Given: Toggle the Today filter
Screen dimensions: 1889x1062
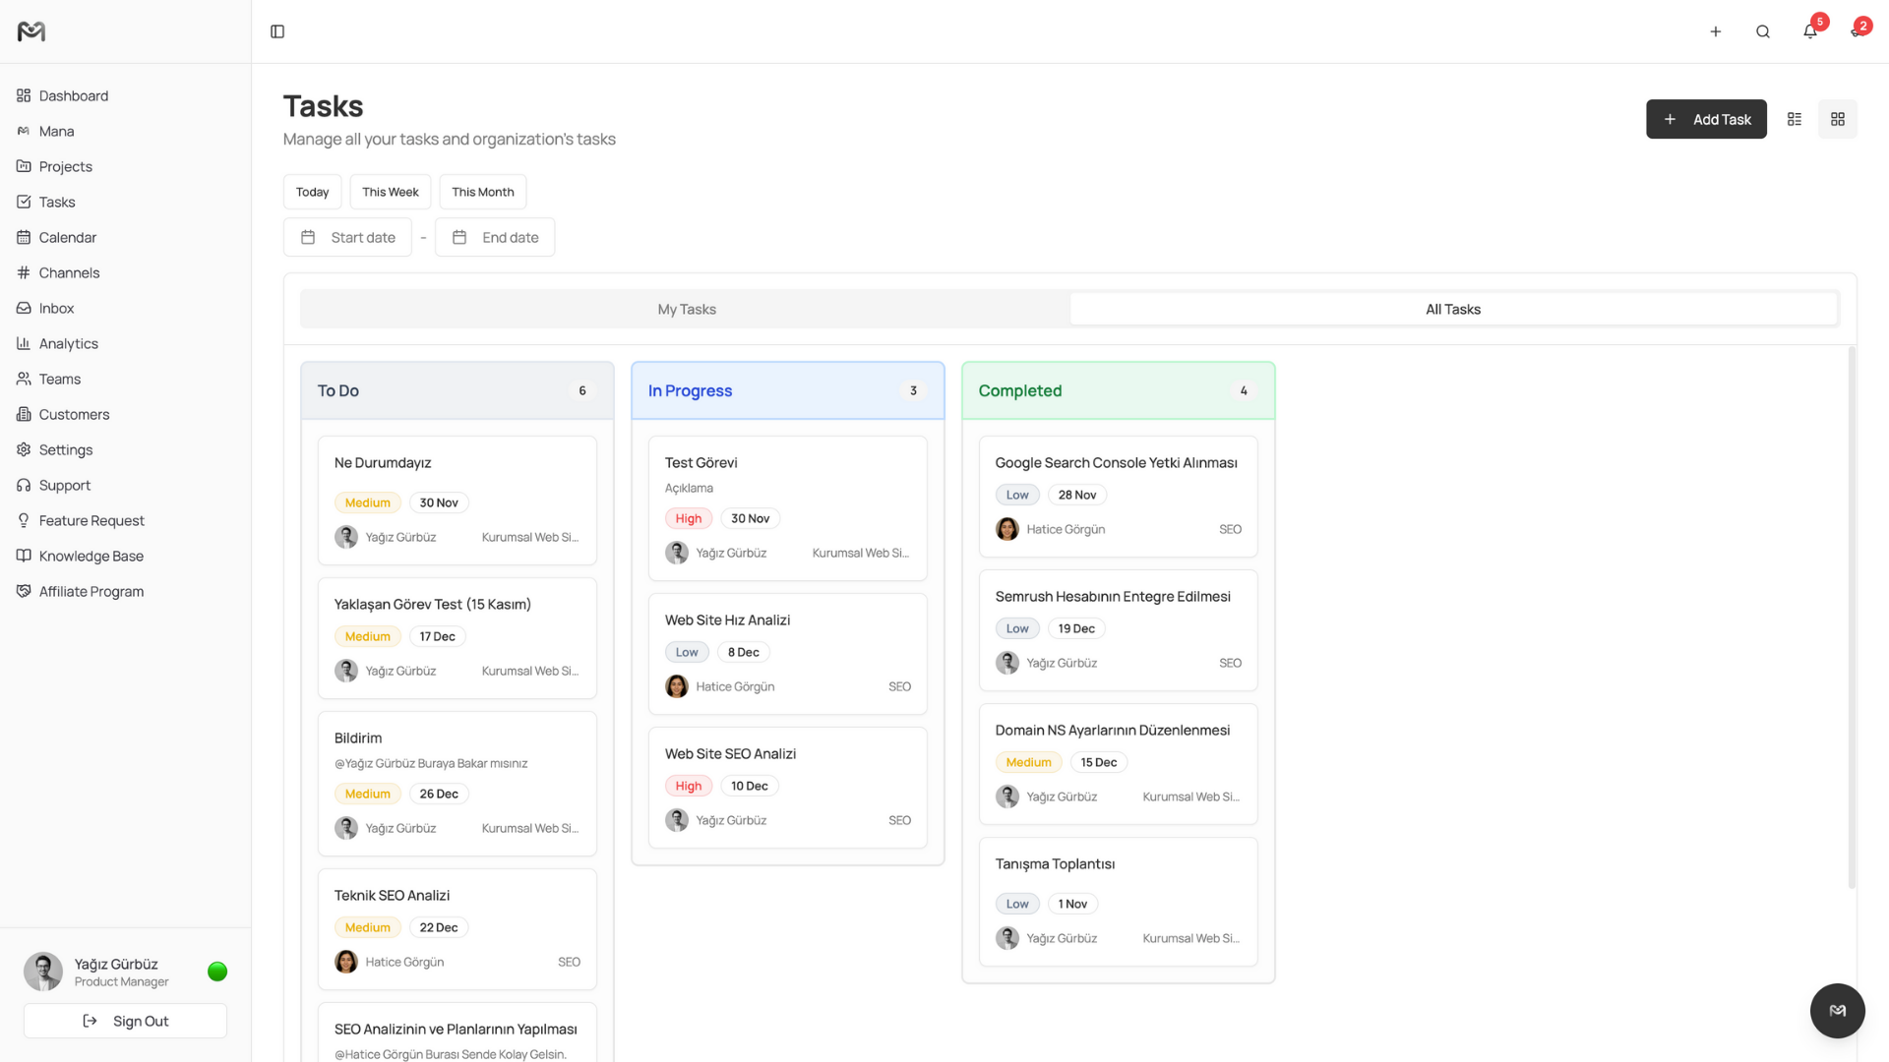Looking at the screenshot, I should click(312, 192).
